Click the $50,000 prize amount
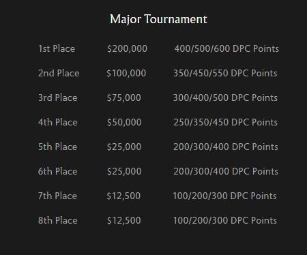The image size is (307, 255). [124, 122]
